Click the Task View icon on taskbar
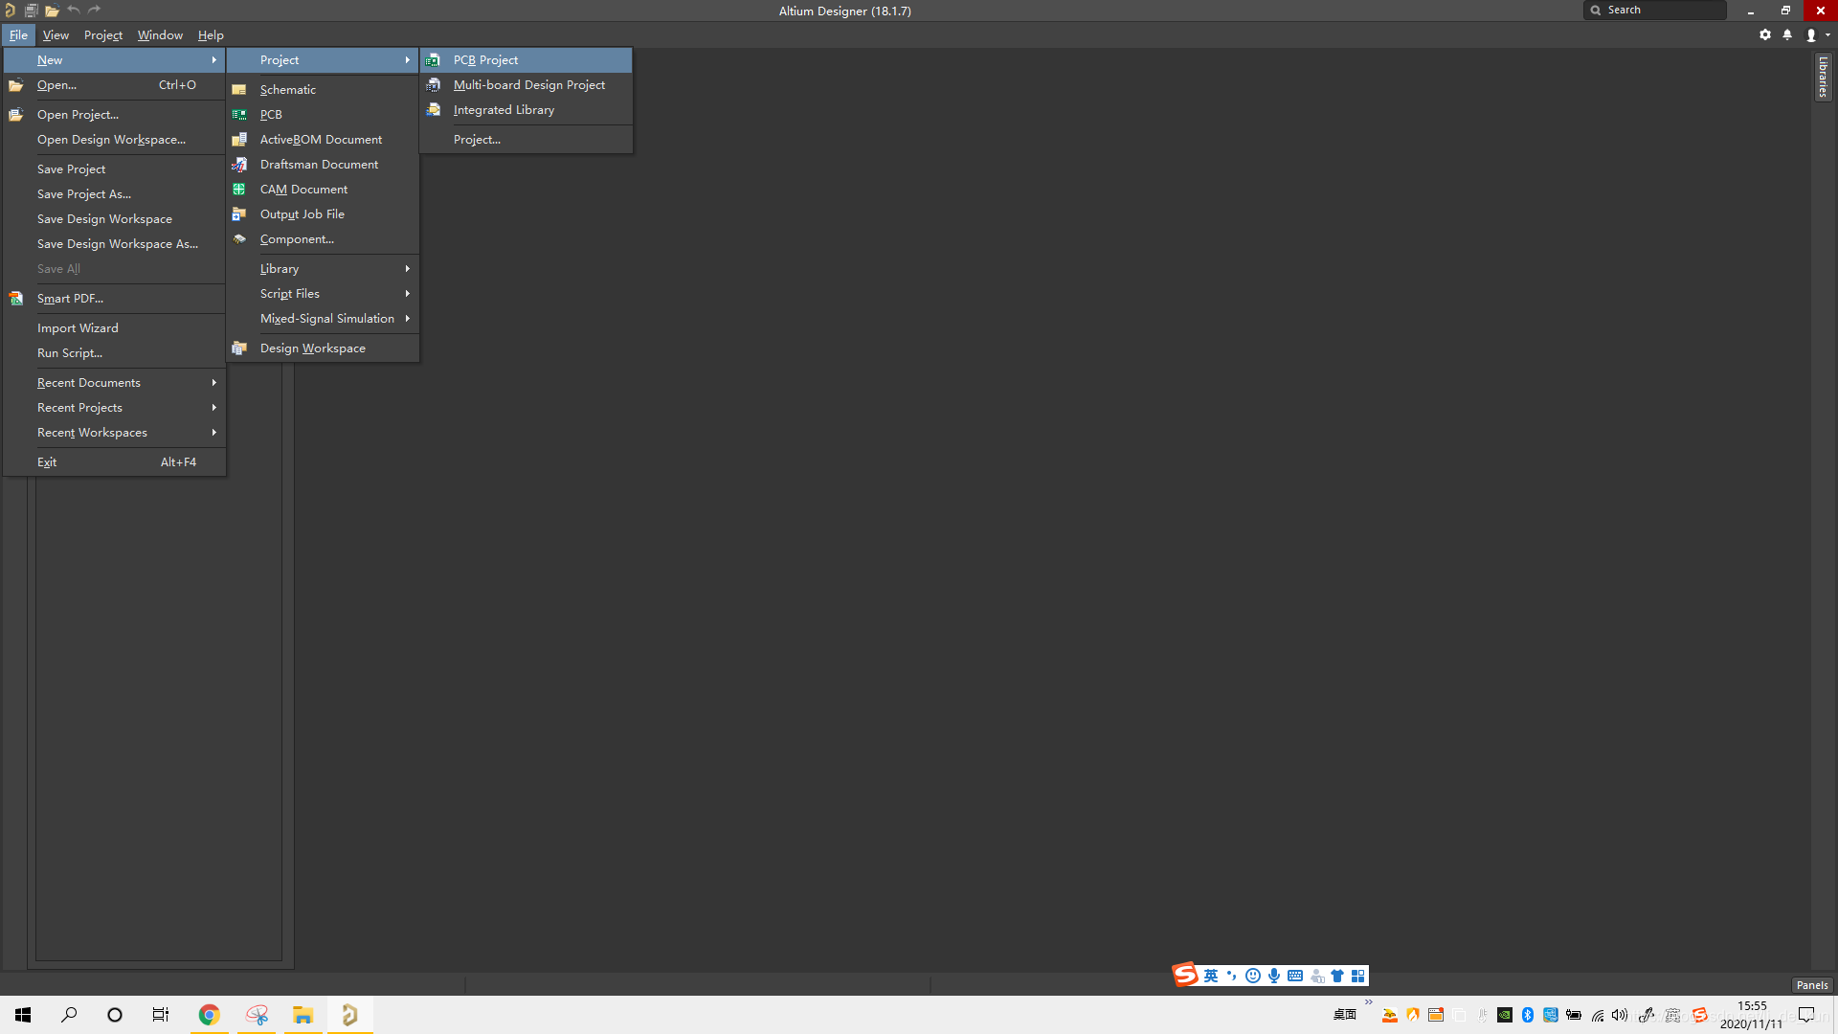 click(x=161, y=1015)
